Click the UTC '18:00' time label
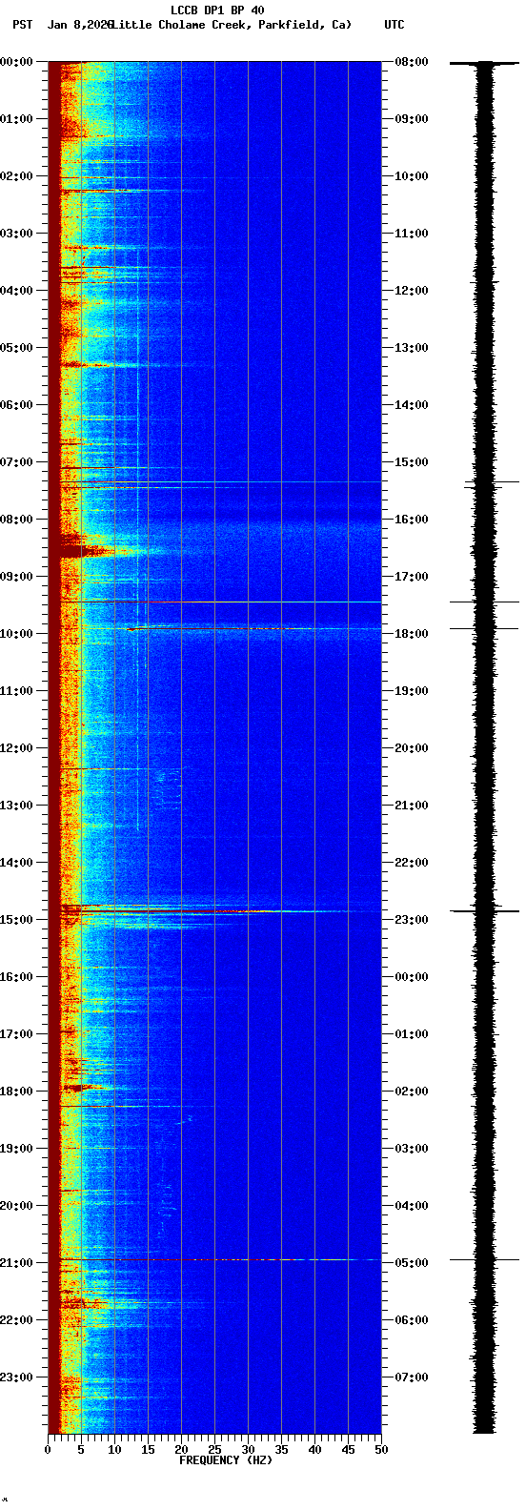 coord(412,634)
